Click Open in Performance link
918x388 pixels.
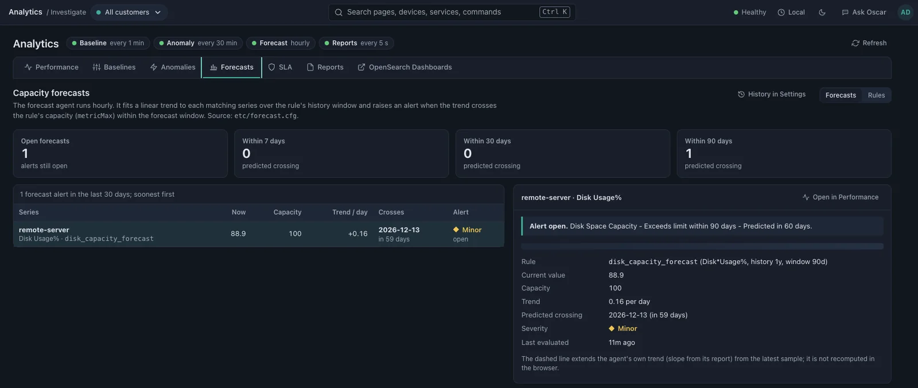841,197
